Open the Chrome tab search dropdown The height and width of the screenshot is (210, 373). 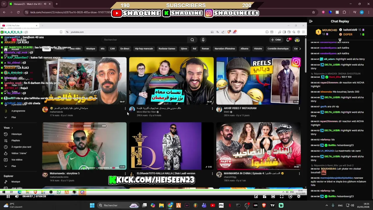point(4,4)
